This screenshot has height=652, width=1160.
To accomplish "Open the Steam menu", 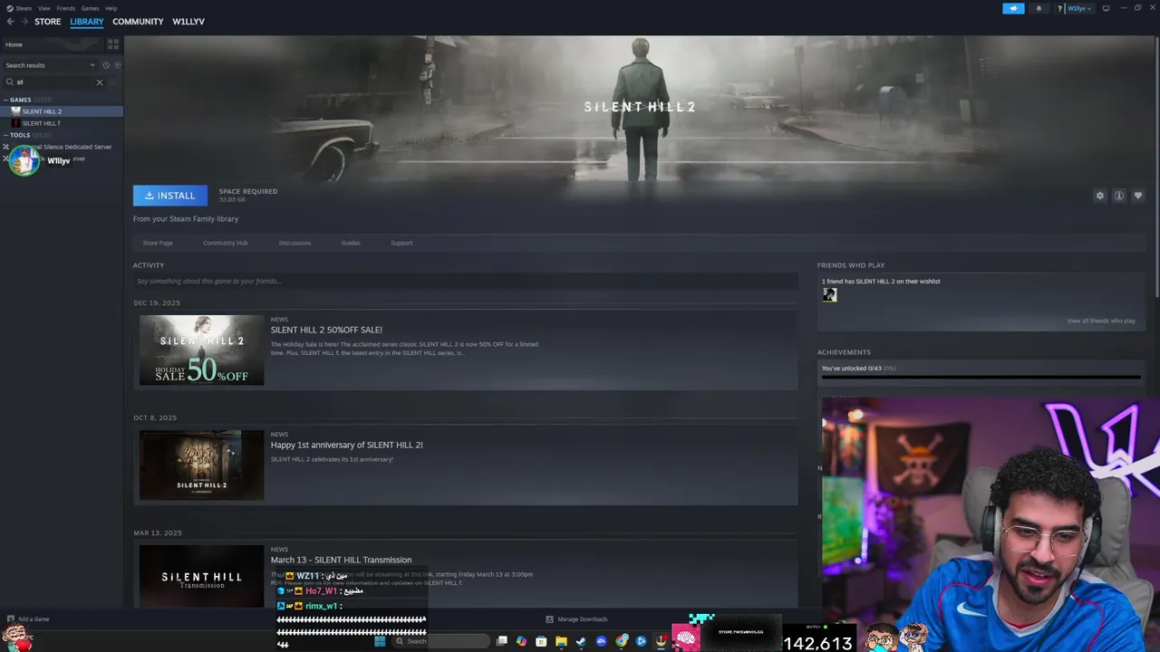I will point(24,8).
